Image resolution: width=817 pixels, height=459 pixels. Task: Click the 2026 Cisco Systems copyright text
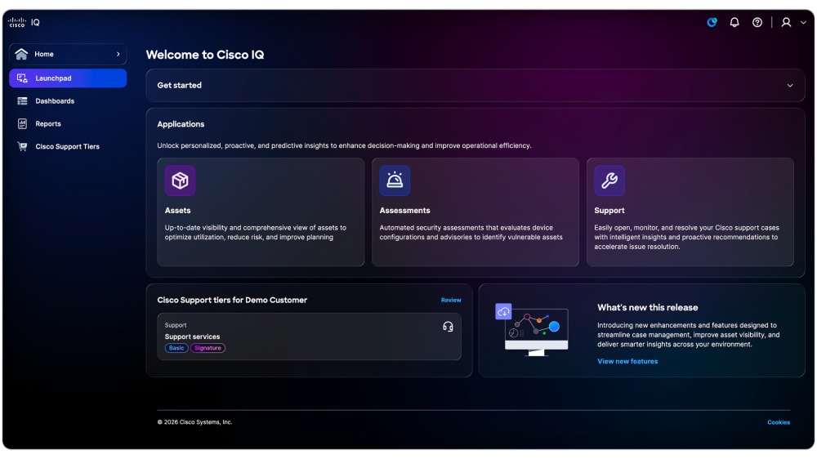[x=195, y=422]
